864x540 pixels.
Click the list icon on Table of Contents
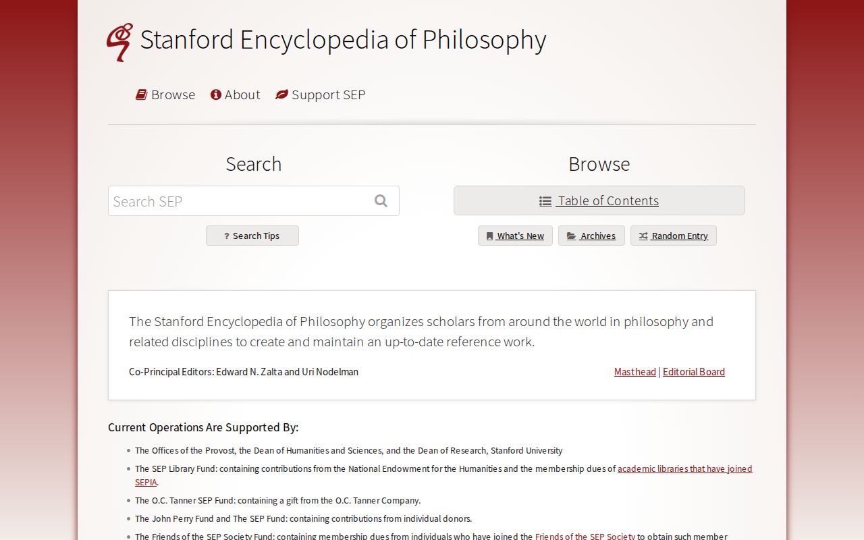545,200
